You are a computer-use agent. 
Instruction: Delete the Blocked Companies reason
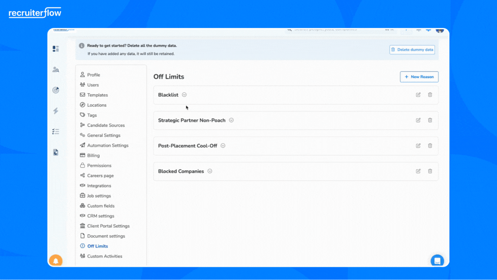(430, 171)
